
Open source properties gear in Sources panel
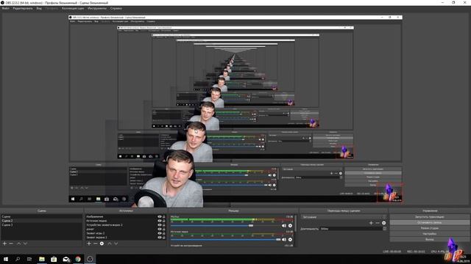(102, 243)
